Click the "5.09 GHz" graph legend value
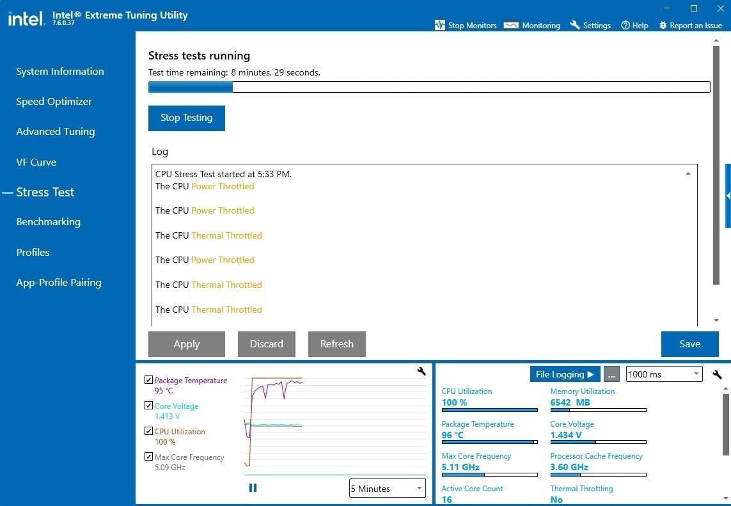731x506 pixels. pyautogui.click(x=170, y=467)
